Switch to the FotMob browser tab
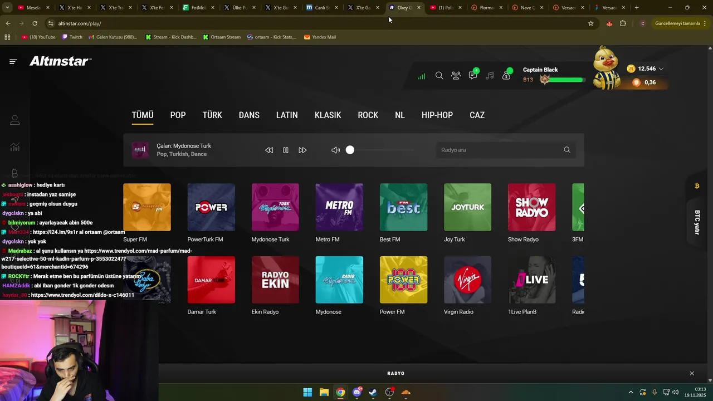Viewport: 713px width, 401px height. pos(197,8)
